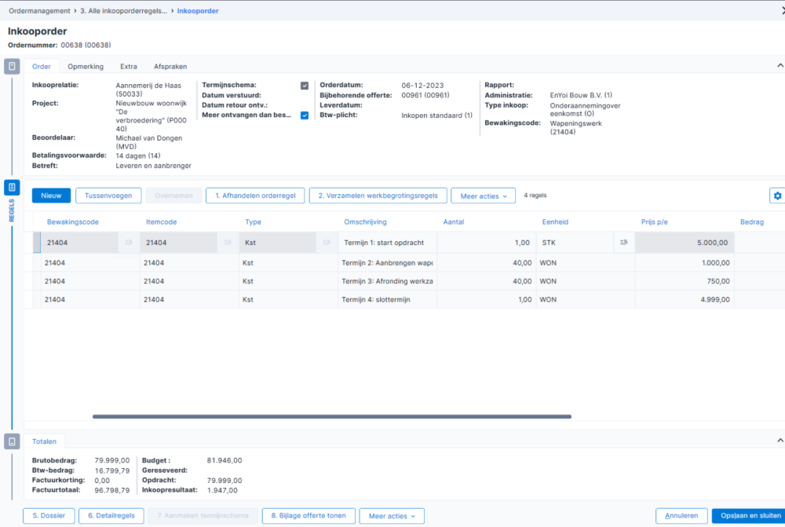Screen dimensions: 785x527
Task: Click 1. Afhandelen orderregel button
Action: tap(255, 196)
